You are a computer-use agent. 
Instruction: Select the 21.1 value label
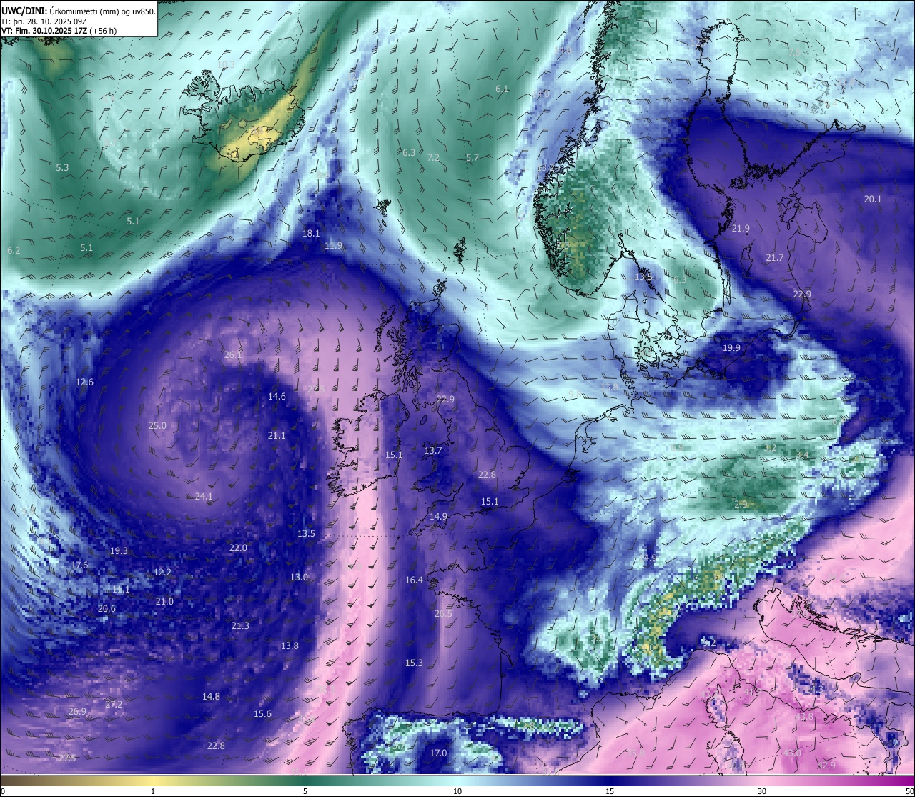point(277,435)
